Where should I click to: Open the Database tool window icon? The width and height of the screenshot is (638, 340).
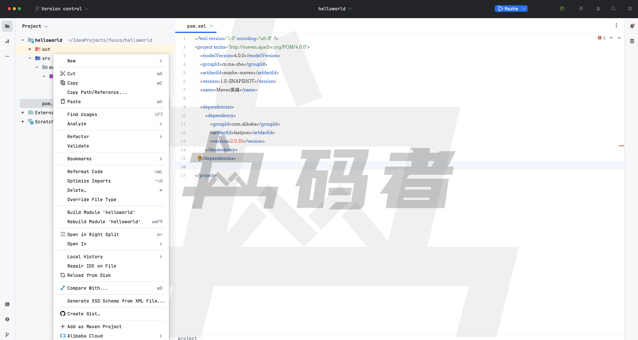pyautogui.click(x=632, y=41)
